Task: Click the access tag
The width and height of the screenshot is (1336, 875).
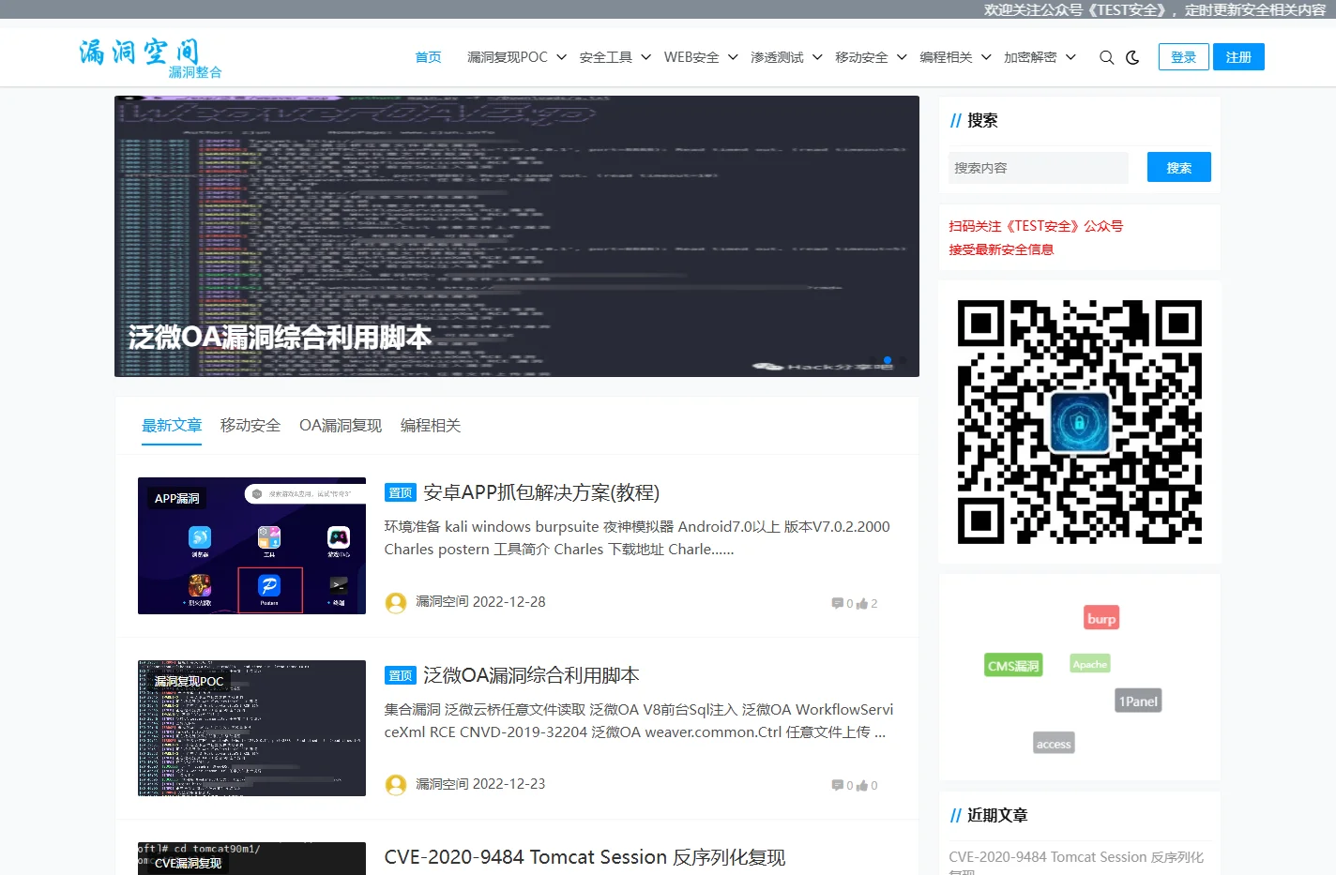Action: click(x=1054, y=744)
